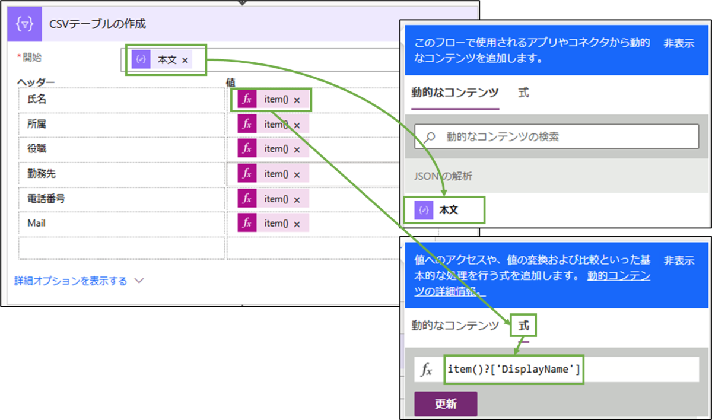This screenshot has height=420, width=712.
Task: Click the 氏名 header field
Action: [122, 100]
